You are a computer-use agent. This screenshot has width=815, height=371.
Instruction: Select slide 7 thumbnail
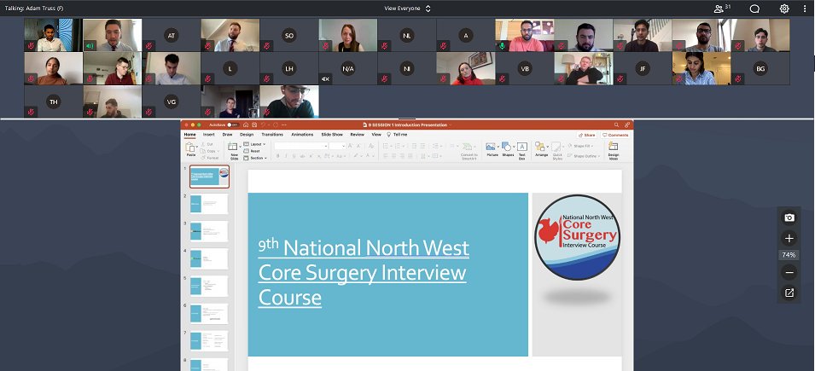tap(208, 340)
